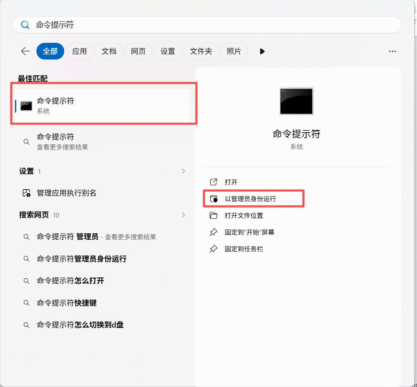The width and height of the screenshot is (417, 387).
Task: Click the 打开 open icon
Action: [213, 182]
